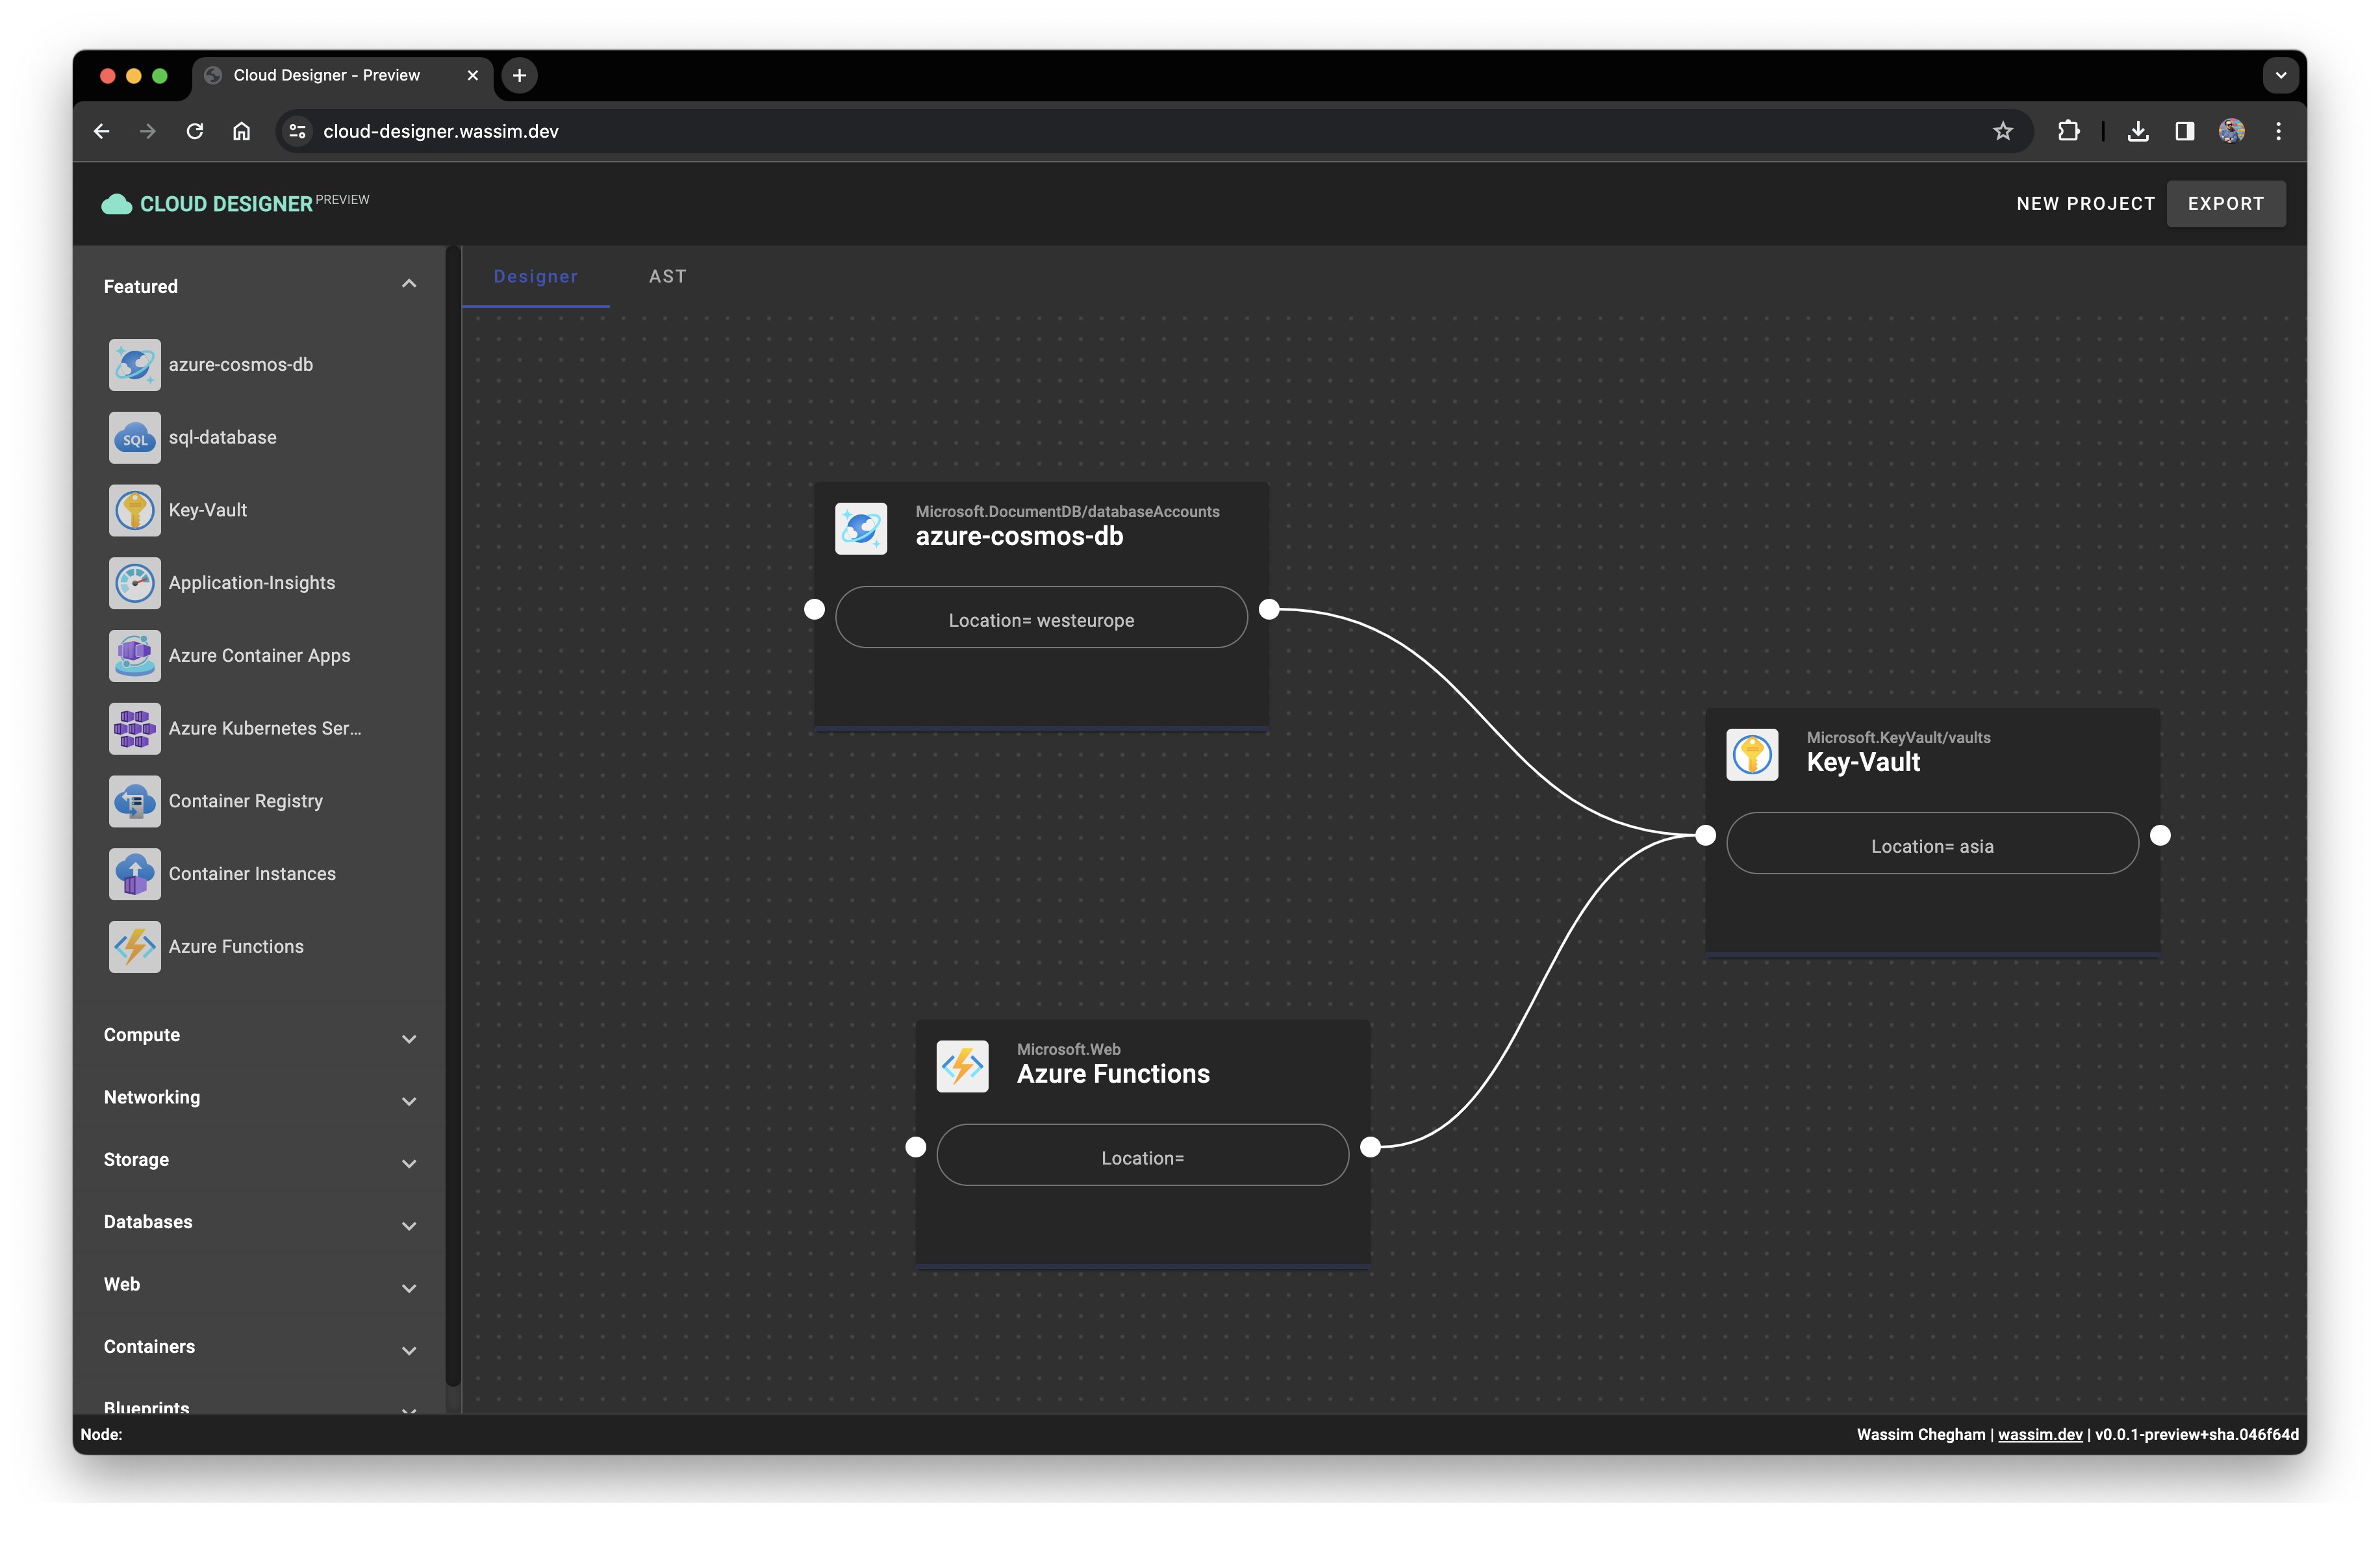Click the azure-cosmos-db node input port
The image size is (2380, 1551).
[x=814, y=609]
